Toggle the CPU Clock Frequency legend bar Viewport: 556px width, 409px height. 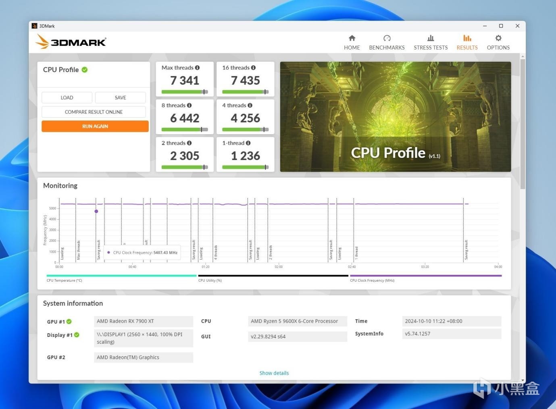pyautogui.click(x=426, y=276)
